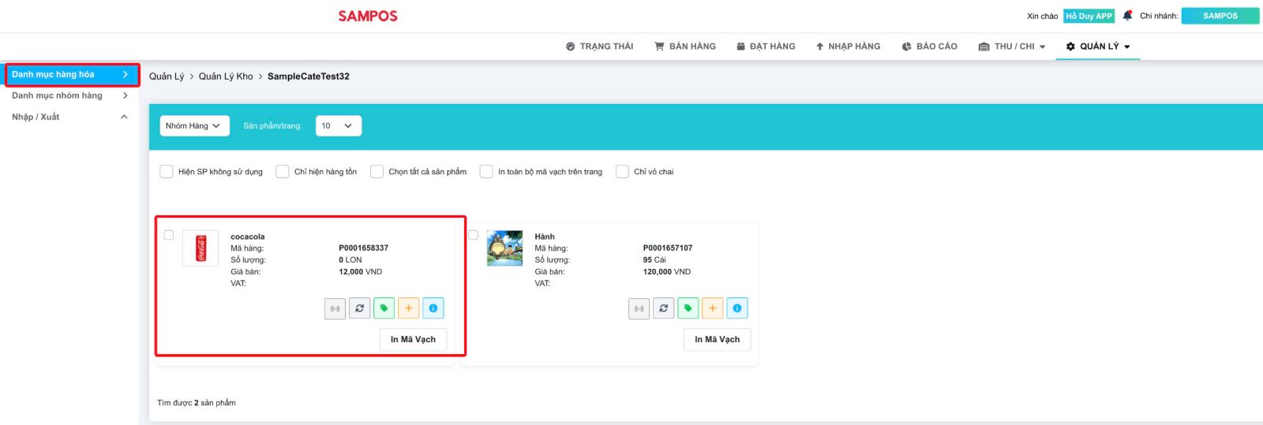The image size is (1263, 425).
Task: Click the refresh sync icon on cocacola card
Action: [x=359, y=308]
